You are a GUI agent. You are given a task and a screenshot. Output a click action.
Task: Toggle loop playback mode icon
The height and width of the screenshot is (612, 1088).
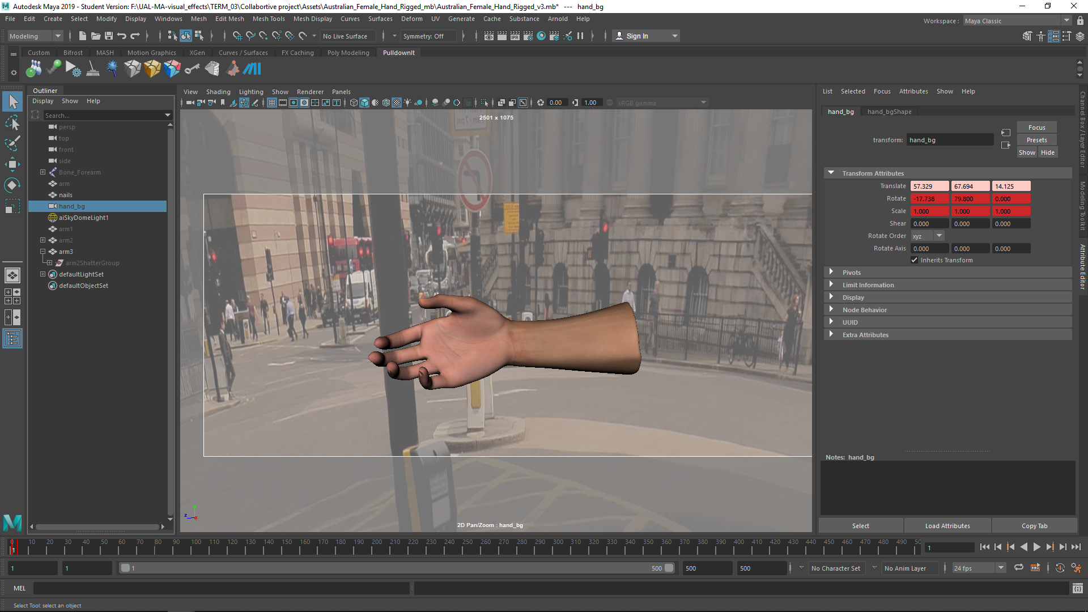click(x=1018, y=568)
